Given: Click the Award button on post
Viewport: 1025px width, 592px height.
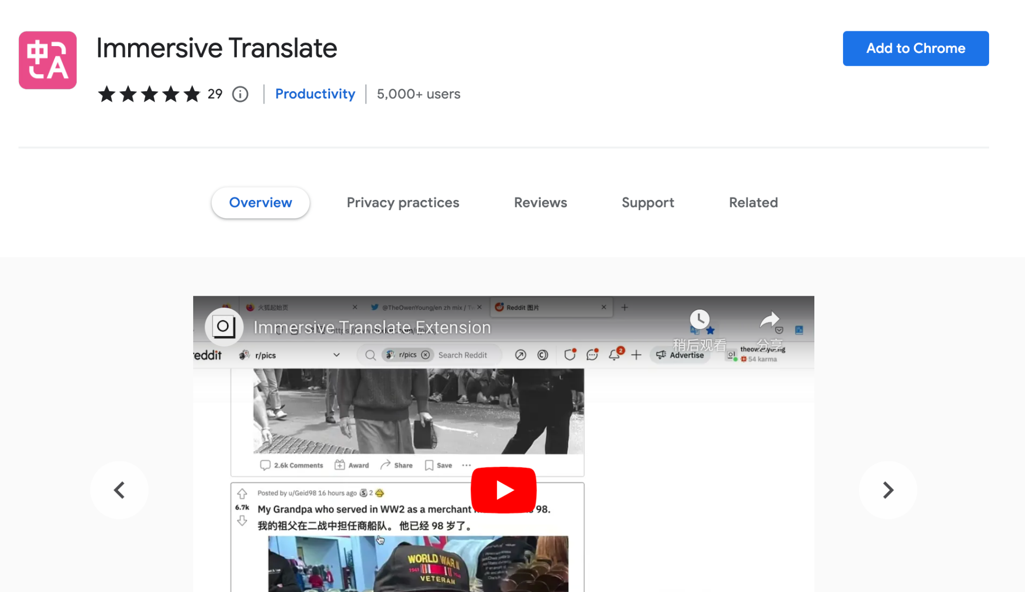Looking at the screenshot, I should (x=352, y=465).
